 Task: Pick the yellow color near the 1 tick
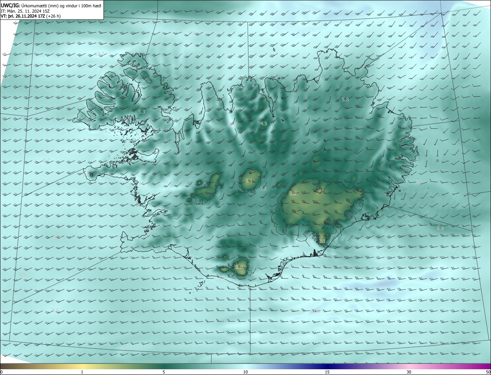coord(82,366)
